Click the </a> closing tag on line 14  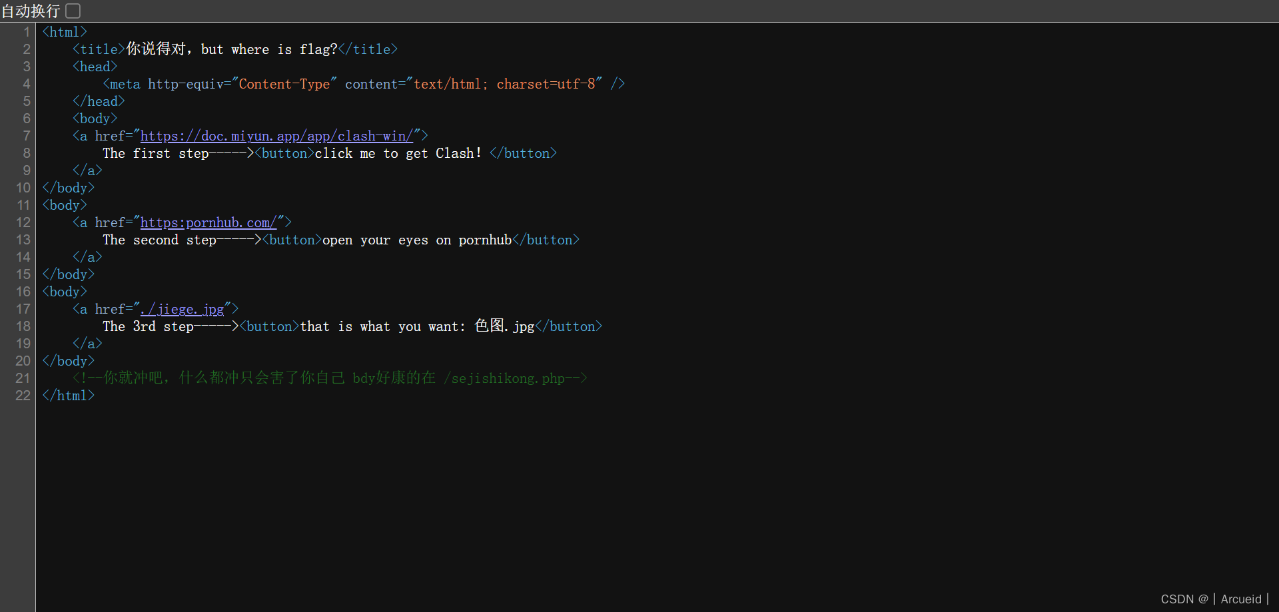pos(87,257)
